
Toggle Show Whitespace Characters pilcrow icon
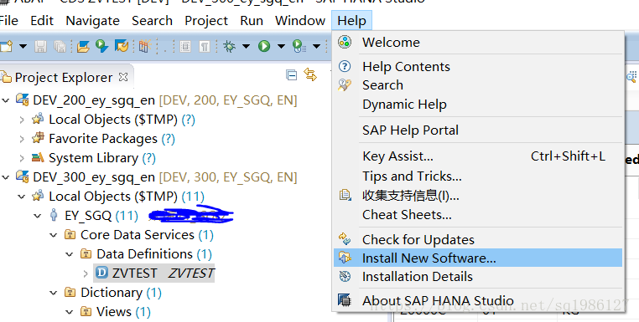click(x=205, y=47)
